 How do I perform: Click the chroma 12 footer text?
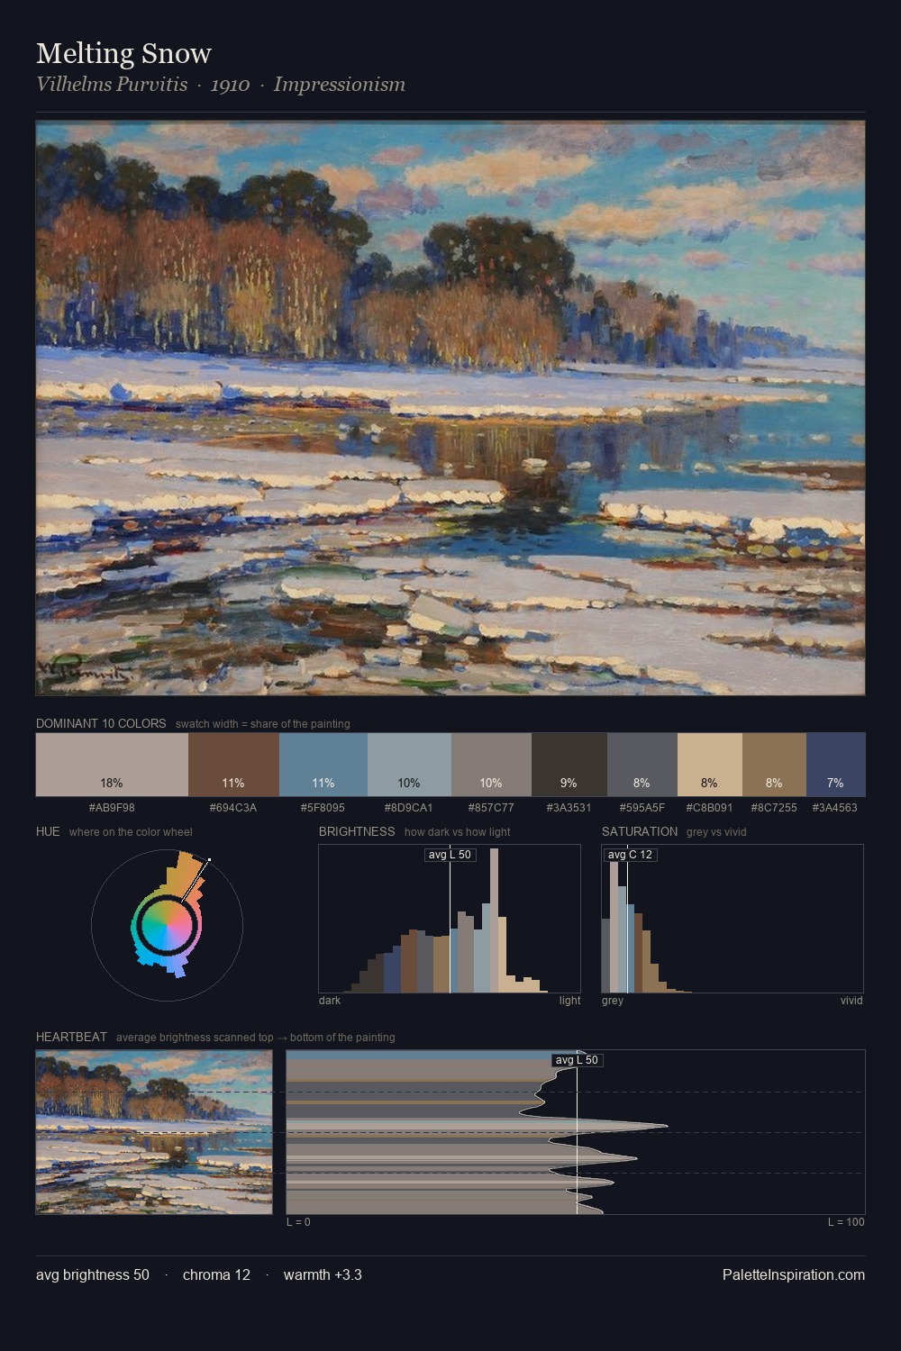pos(216,1274)
